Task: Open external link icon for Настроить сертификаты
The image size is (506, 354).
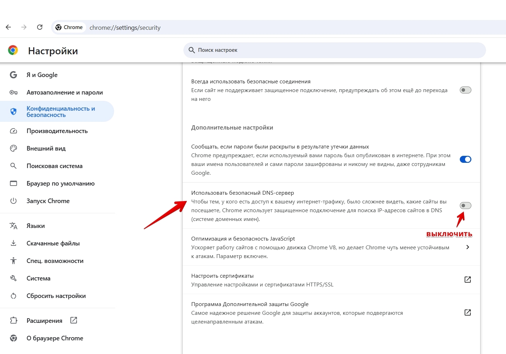Action: pos(468,279)
